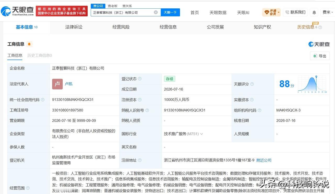Viewport: 335px width, 194px height.
Task: Click the help icon next to 经营范围
Action: 28,188
